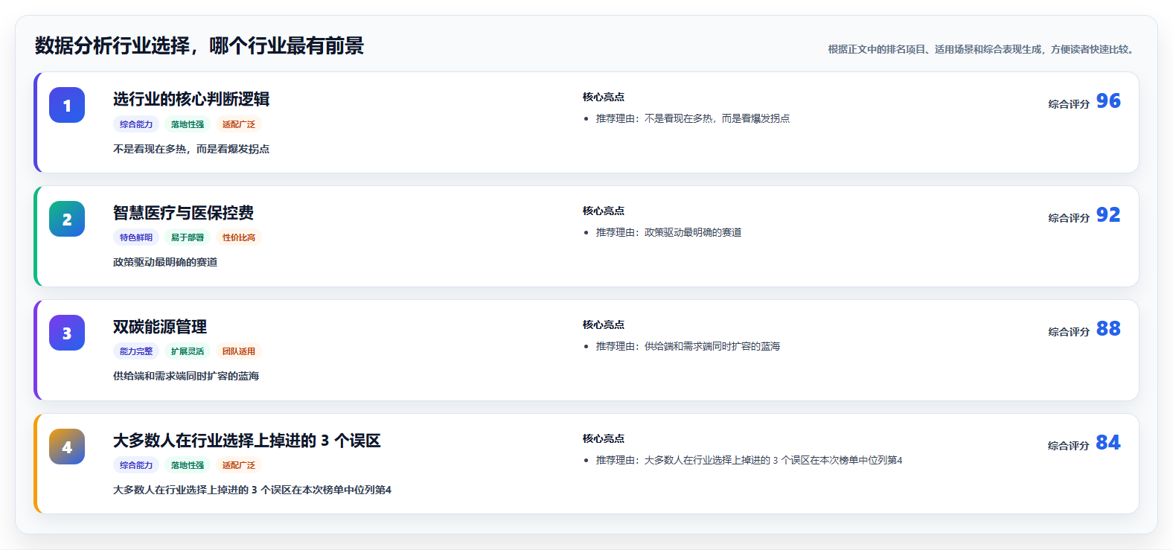
Task: Click the description 不是看现在多热，而是看爆发拐点 under rank 1 title
Action: point(191,149)
